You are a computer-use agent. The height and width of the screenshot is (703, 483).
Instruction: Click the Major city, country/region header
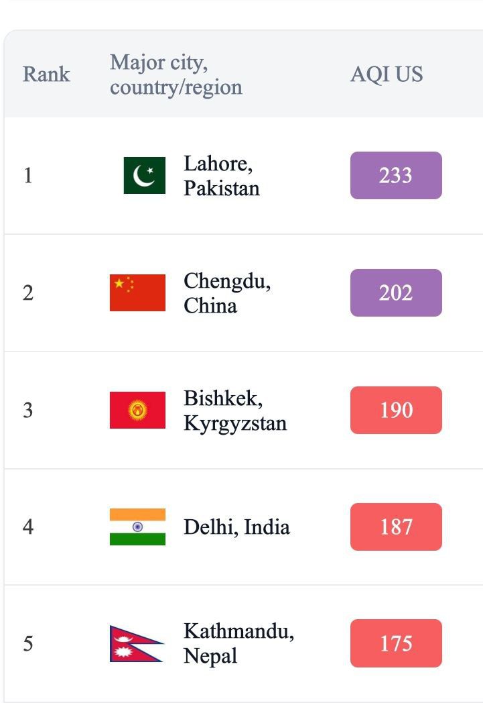tap(176, 74)
